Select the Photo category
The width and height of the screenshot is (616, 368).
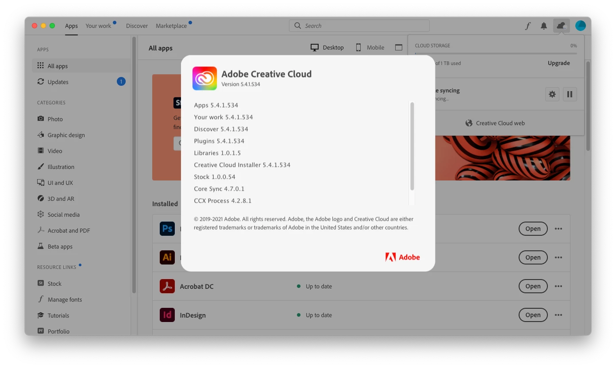click(x=50, y=119)
